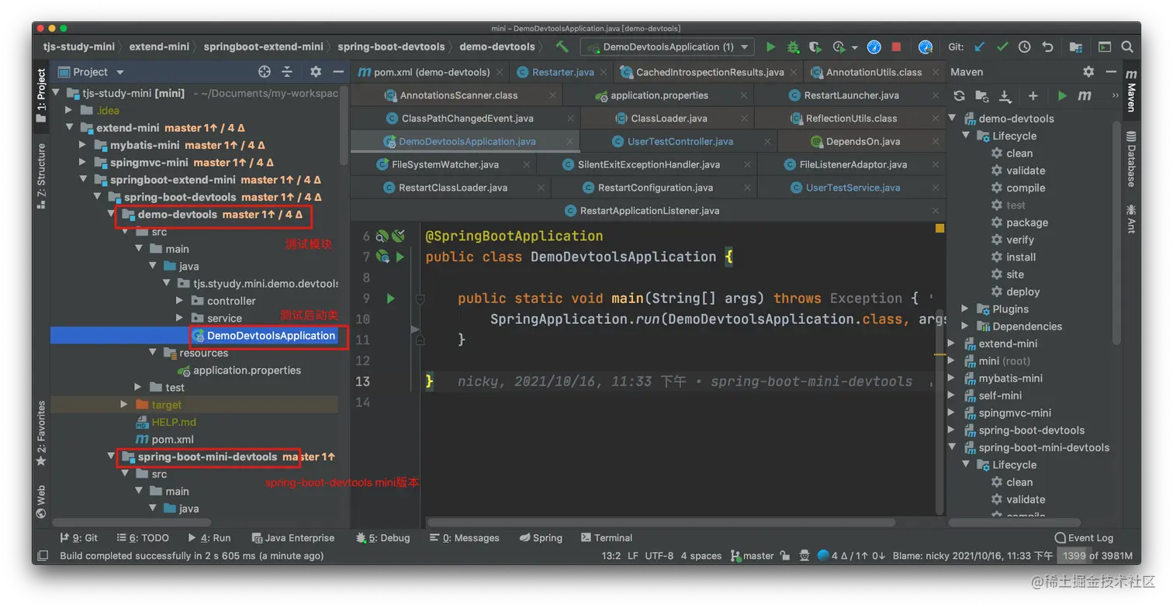Screen dimensions: 1173x607
Task: Rollback changes with undo arrow
Action: [1047, 47]
